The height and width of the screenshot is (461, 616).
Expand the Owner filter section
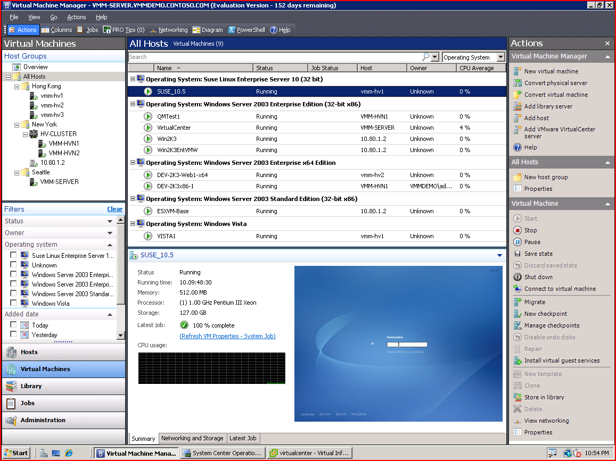(110, 233)
